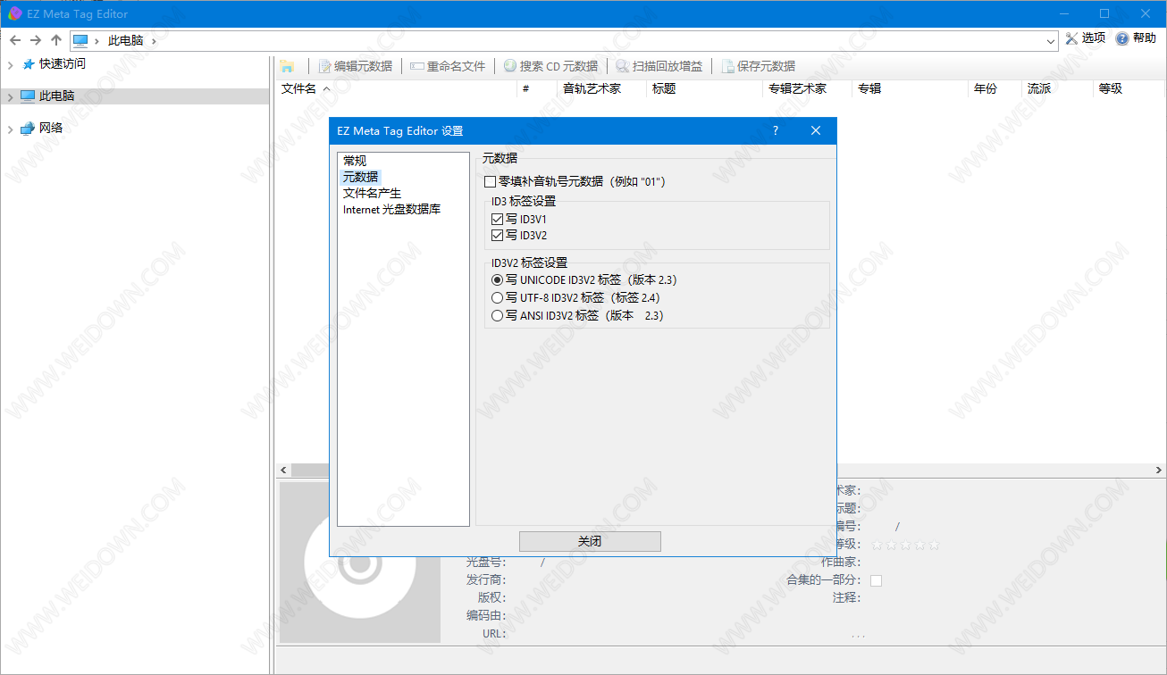Click 搜索 CD 元数据 toolbar label

(x=558, y=66)
